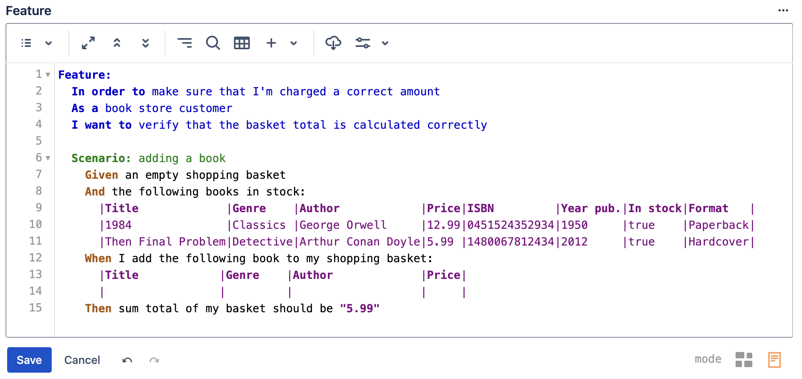Expand the dropdown next to list icon
Image resolution: width=802 pixels, height=379 pixels.
49,43
